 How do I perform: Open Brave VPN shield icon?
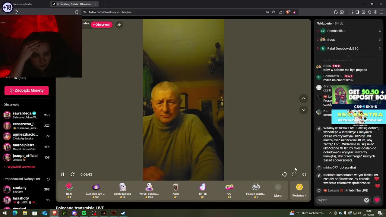tap(375, 12)
